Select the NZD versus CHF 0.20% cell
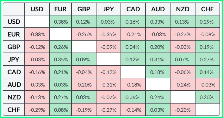Viewport: 223px width, 118px height. click(x=208, y=97)
